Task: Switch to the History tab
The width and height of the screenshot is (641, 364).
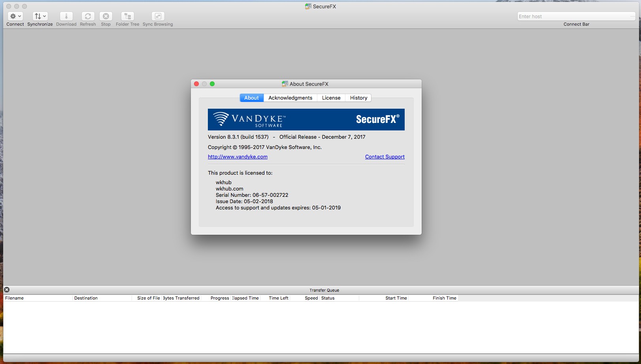Action: [358, 98]
